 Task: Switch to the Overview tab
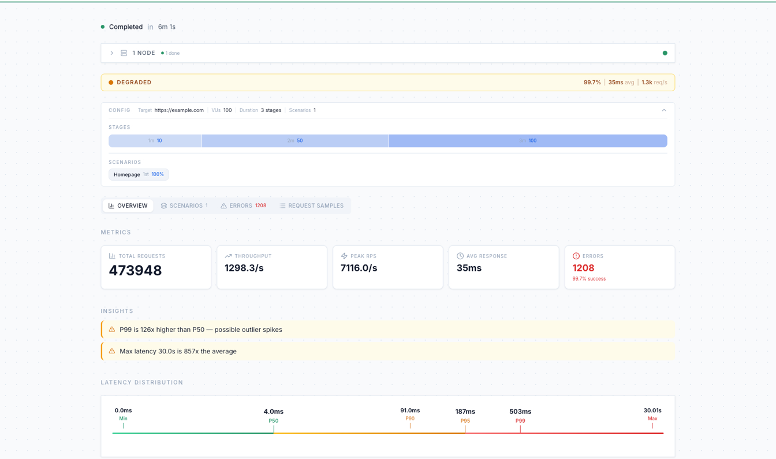(128, 206)
